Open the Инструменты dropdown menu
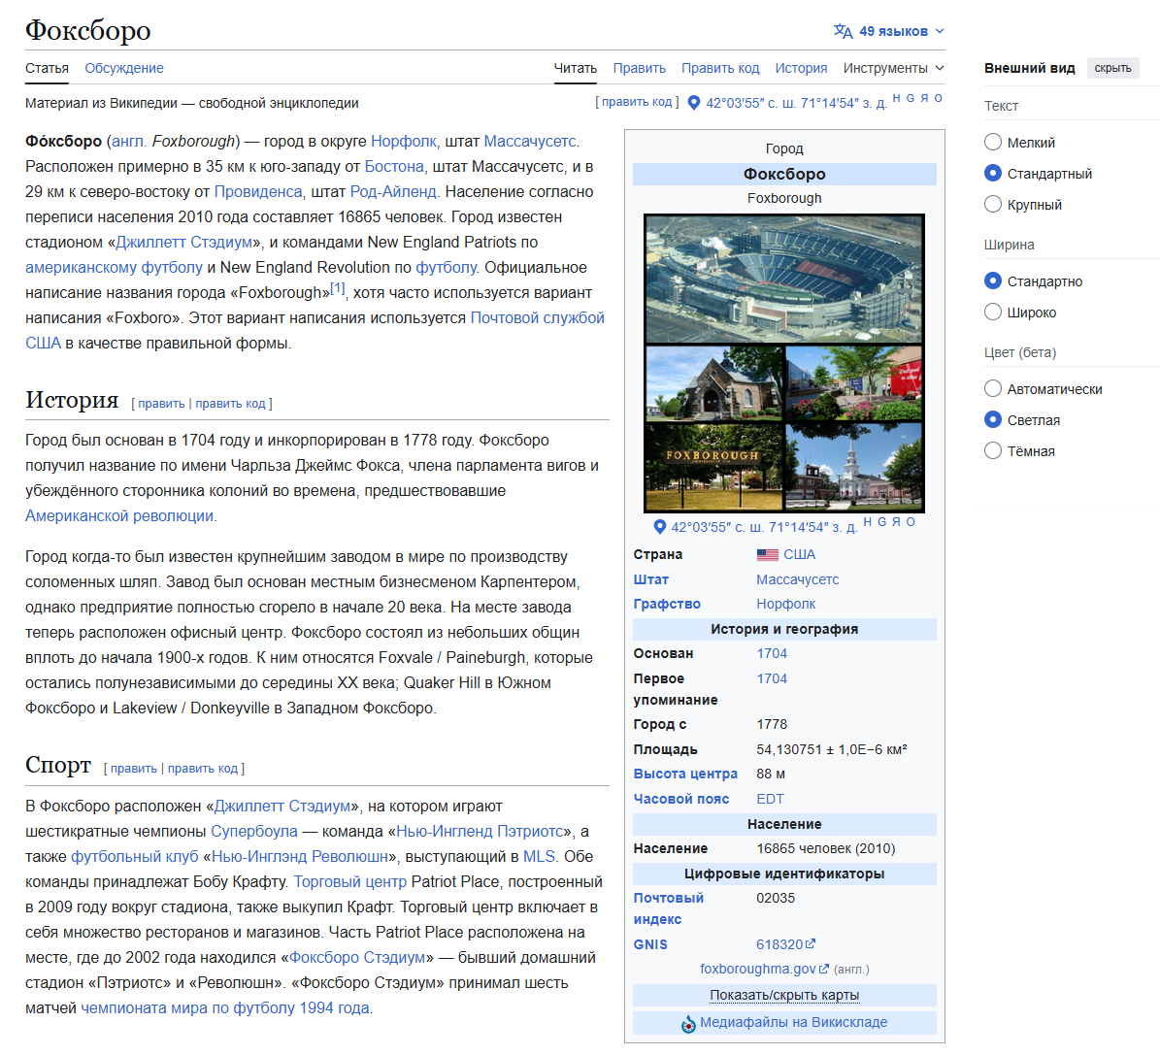The width and height of the screenshot is (1160, 1055). (x=894, y=68)
